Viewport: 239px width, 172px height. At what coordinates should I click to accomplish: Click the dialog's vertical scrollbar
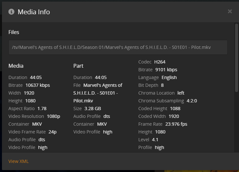tap(237, 58)
